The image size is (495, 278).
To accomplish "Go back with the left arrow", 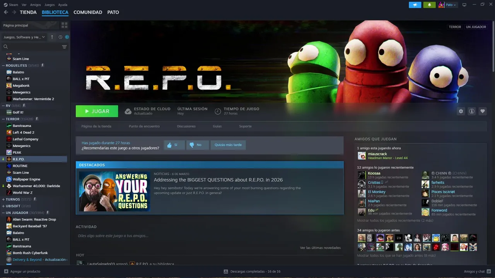I will pyautogui.click(x=6, y=12).
